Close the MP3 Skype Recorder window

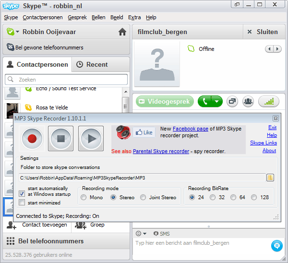pyautogui.click(x=276, y=118)
